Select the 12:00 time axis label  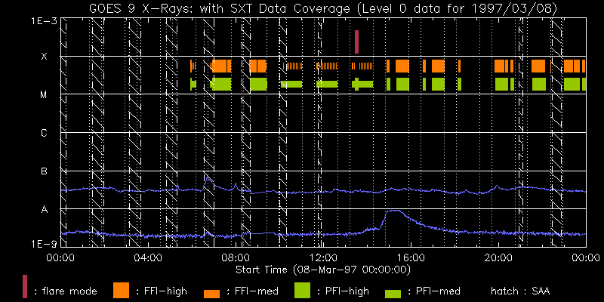point(322,258)
